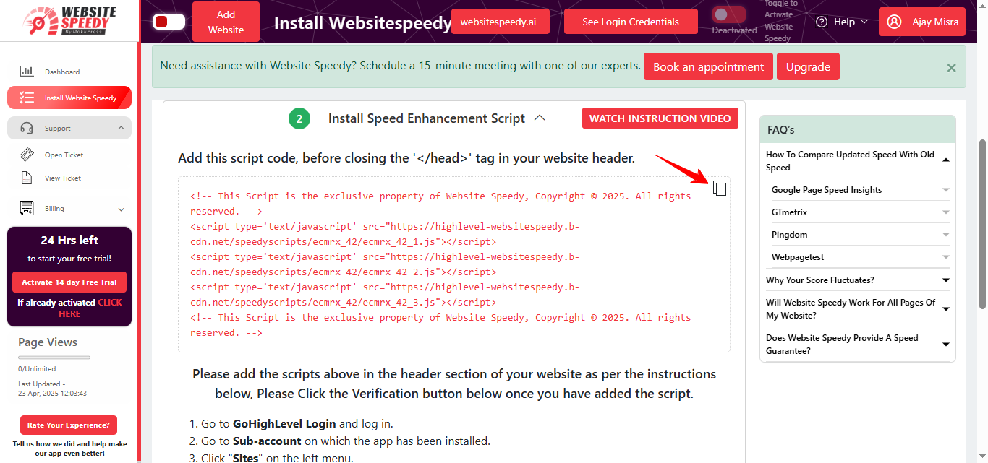Expand the Pingdom FAQ item
The image size is (988, 463).
click(946, 235)
